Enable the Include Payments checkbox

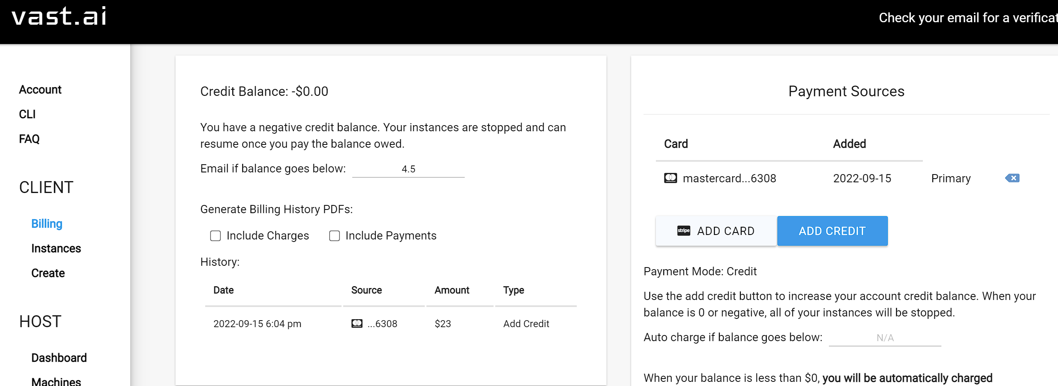tap(335, 236)
